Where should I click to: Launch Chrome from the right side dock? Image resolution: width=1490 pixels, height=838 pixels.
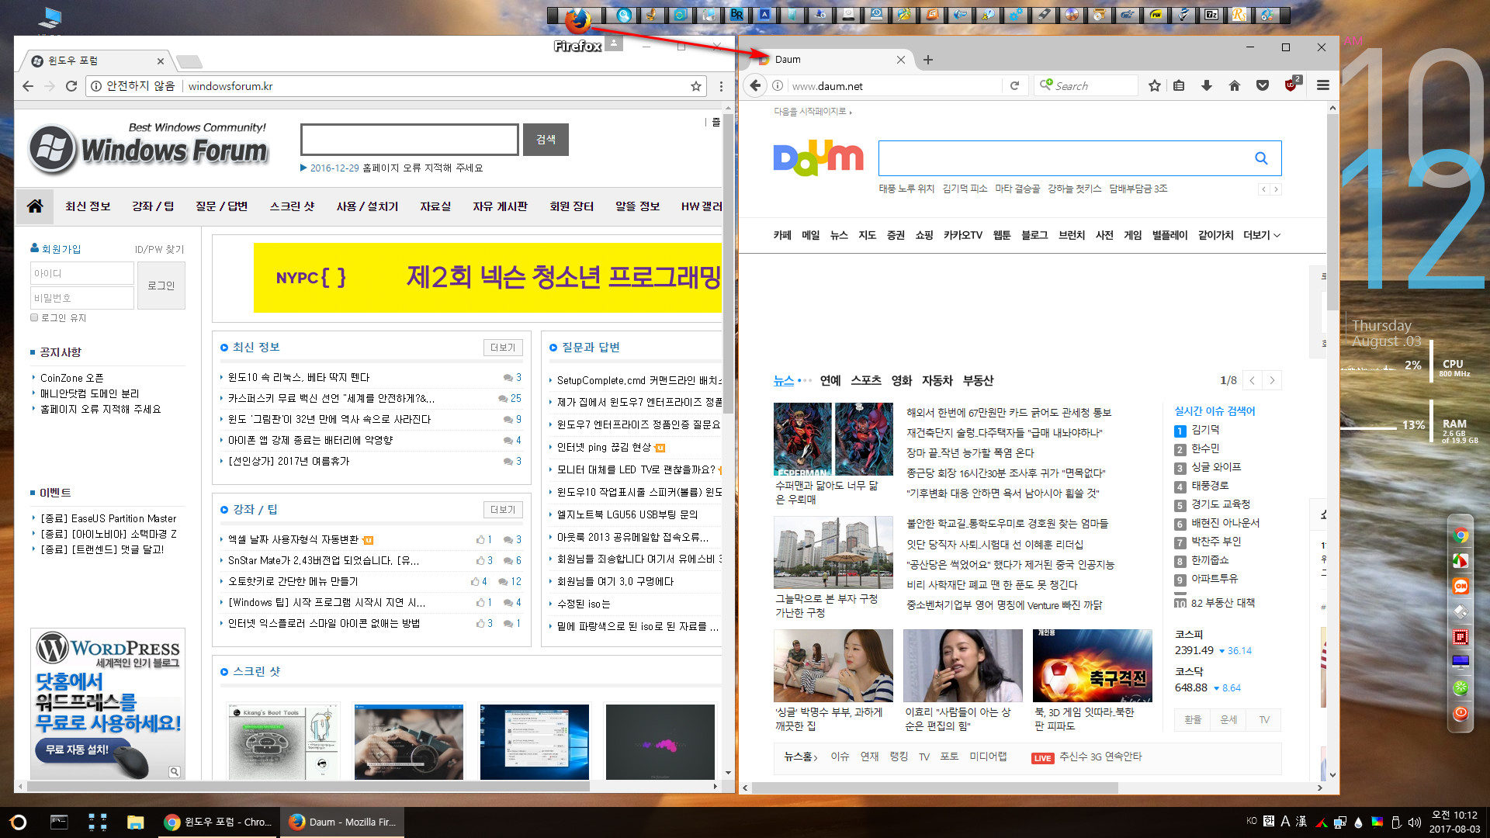pos(1461,535)
